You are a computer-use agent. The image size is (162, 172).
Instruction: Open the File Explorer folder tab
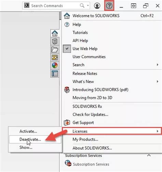point(55,49)
